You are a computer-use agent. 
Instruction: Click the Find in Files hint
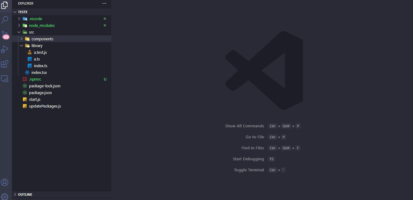253,148
